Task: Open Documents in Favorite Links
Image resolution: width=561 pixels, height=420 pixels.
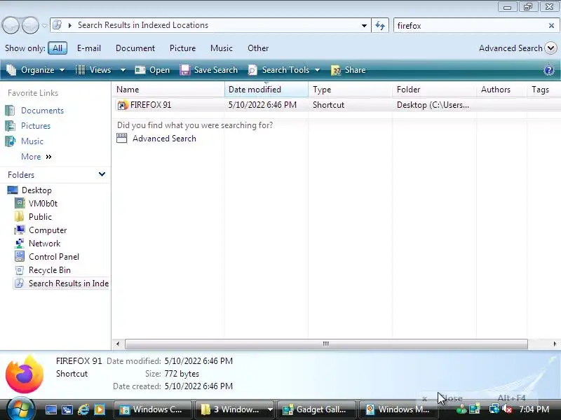Action: point(42,111)
